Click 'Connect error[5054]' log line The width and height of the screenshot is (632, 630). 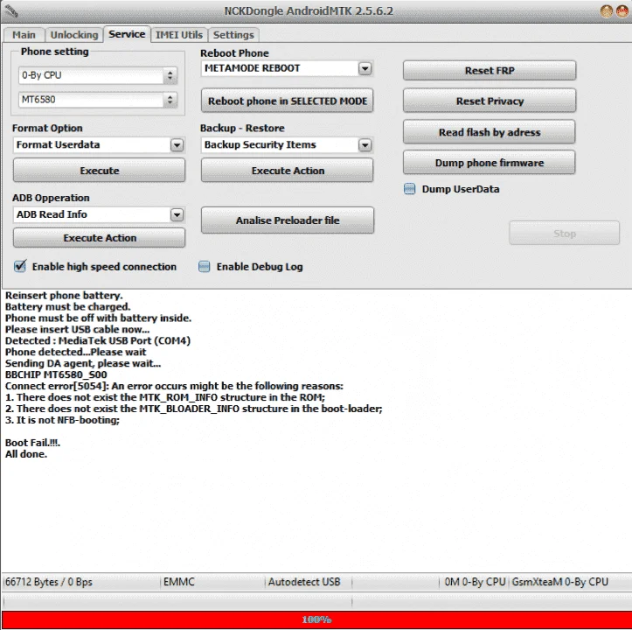174,386
